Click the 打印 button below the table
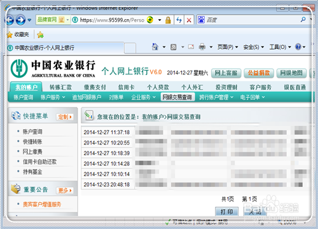 pos(226,212)
